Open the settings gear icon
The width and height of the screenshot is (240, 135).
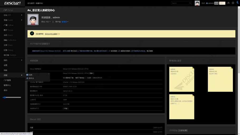[233, 3]
